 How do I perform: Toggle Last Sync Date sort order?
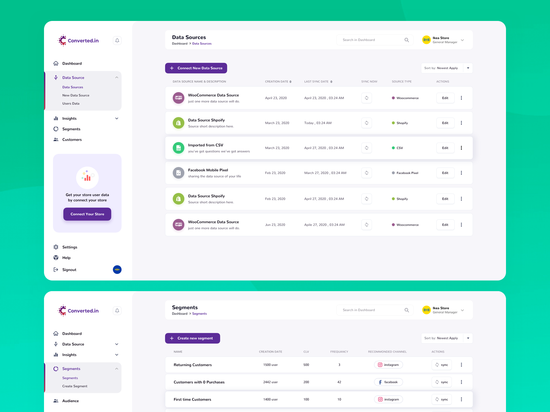click(x=331, y=81)
